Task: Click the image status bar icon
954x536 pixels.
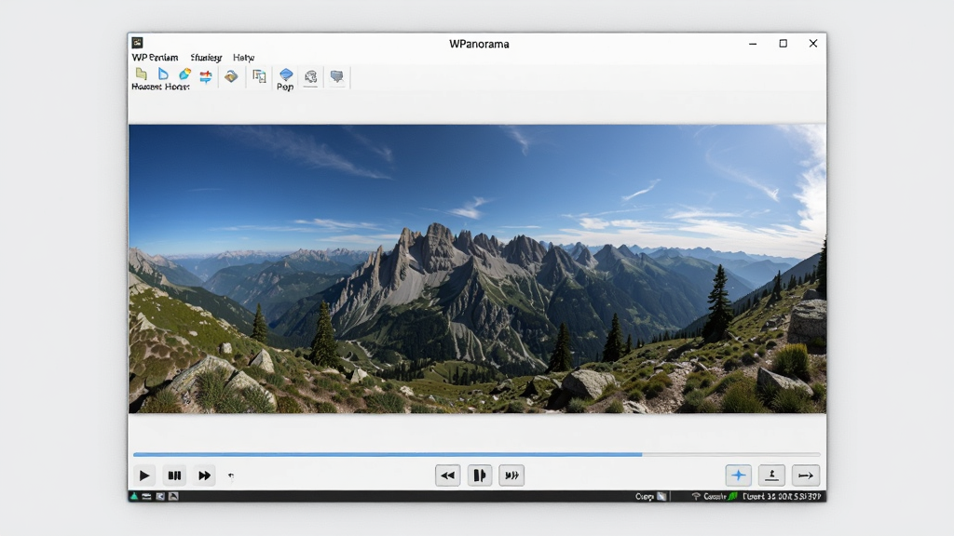Action: (173, 497)
